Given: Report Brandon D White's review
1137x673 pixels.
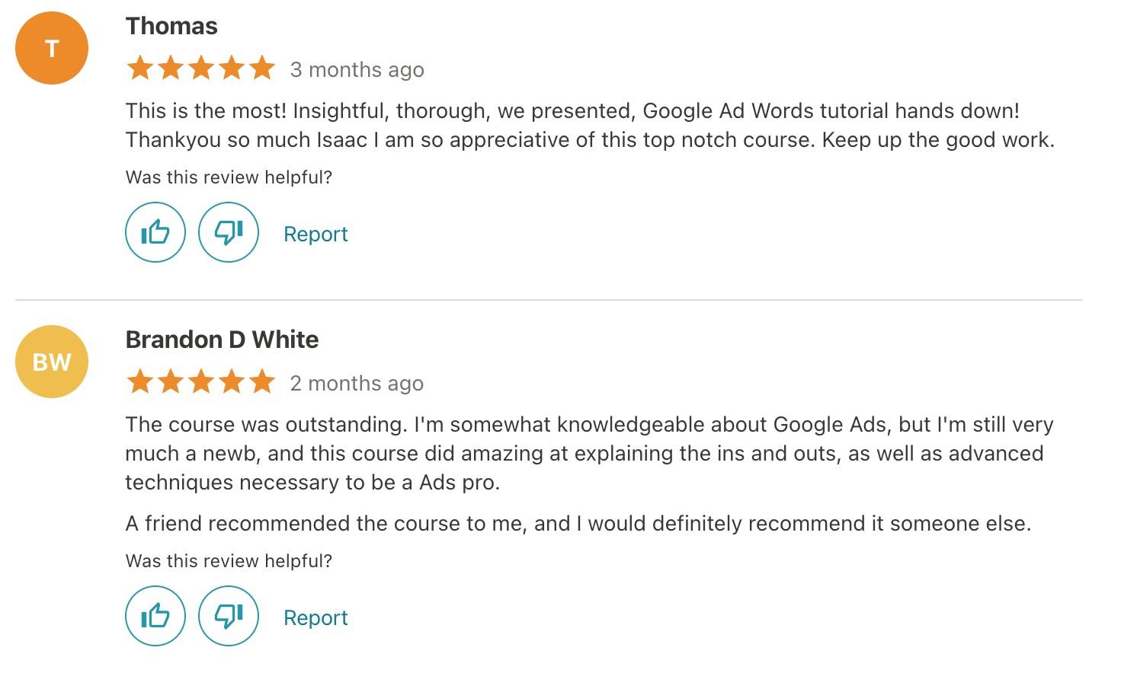Looking at the screenshot, I should click(315, 617).
